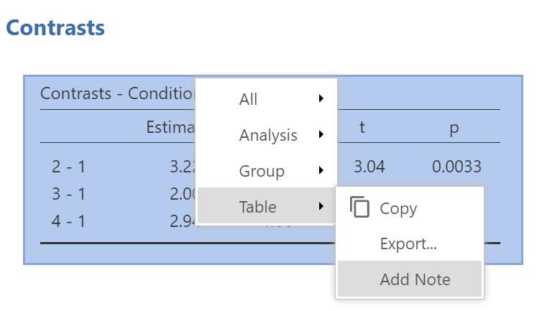The width and height of the screenshot is (542, 311).
Task: Select the Table menu item
Action: pos(266,206)
